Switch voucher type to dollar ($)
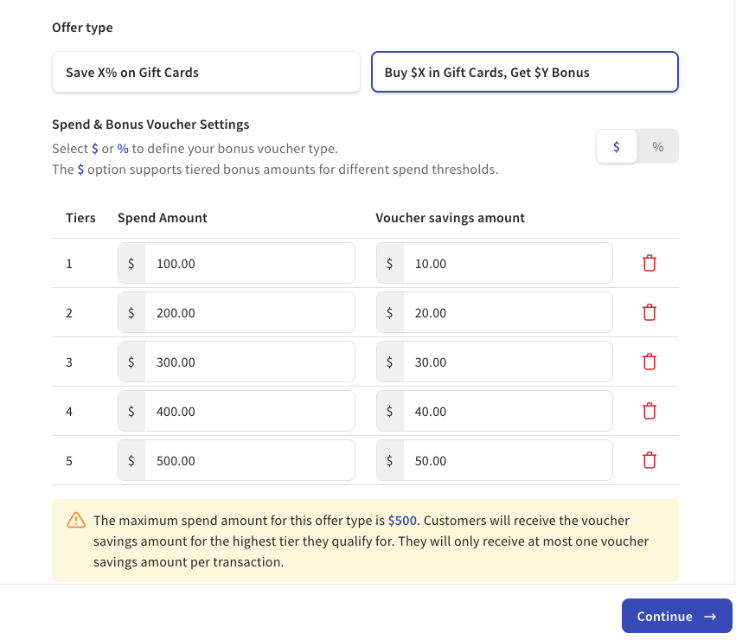Viewport: 736px width, 640px height. click(x=617, y=147)
